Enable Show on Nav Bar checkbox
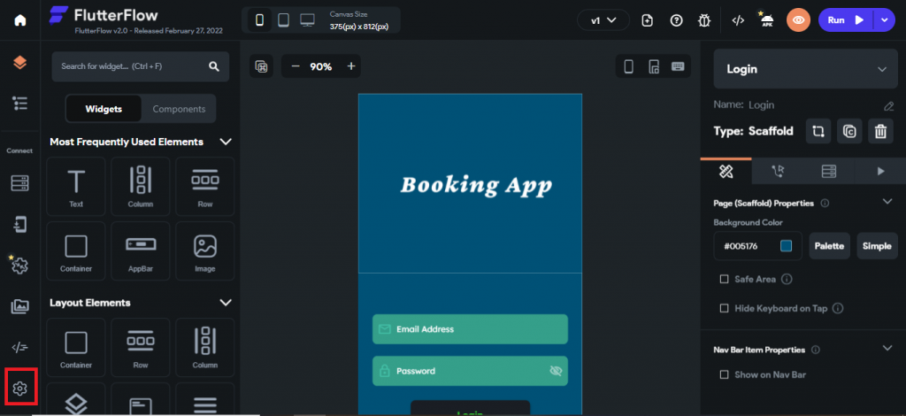 click(x=724, y=374)
